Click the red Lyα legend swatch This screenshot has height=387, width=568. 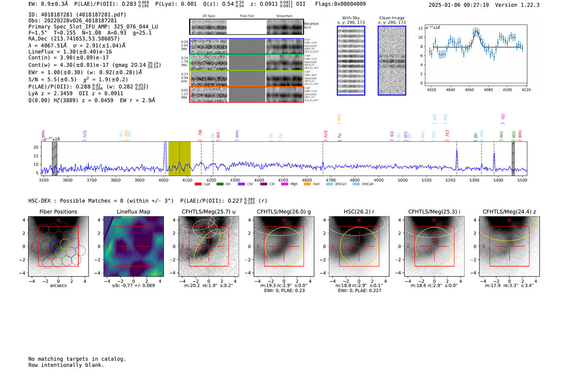click(198, 184)
